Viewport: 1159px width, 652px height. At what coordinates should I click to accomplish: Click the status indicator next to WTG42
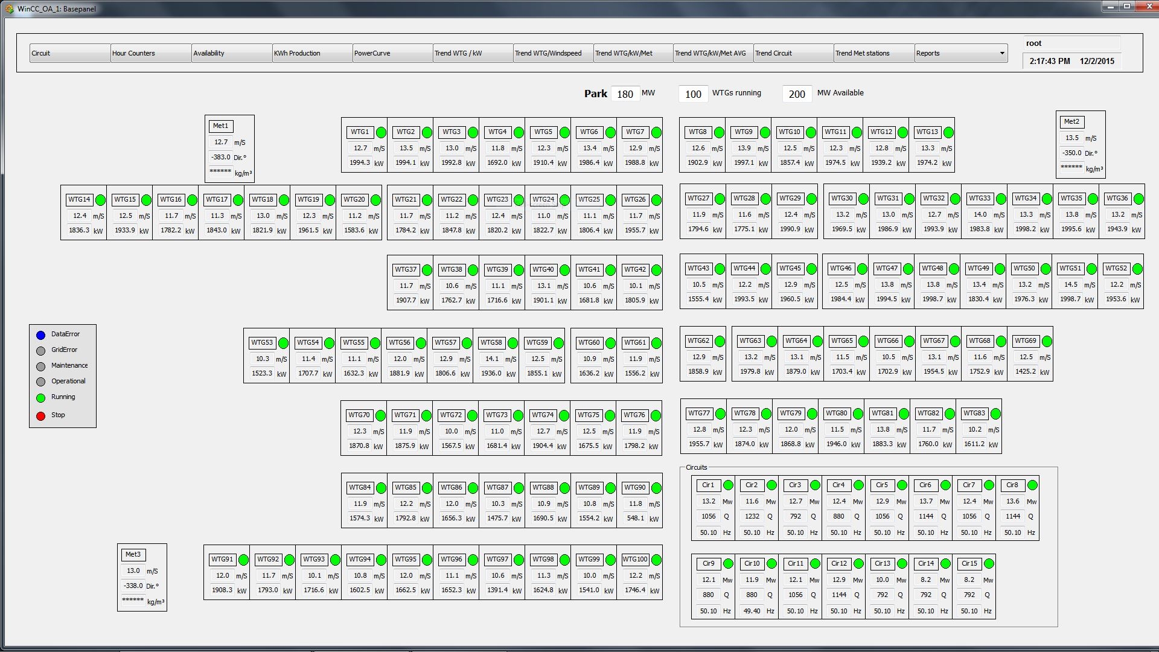(x=656, y=270)
